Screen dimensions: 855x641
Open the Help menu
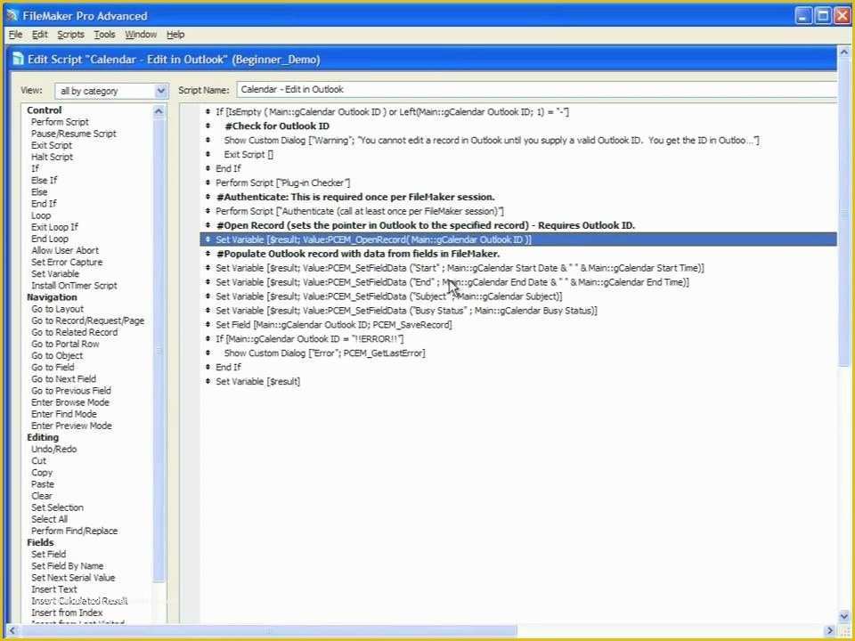click(x=175, y=35)
